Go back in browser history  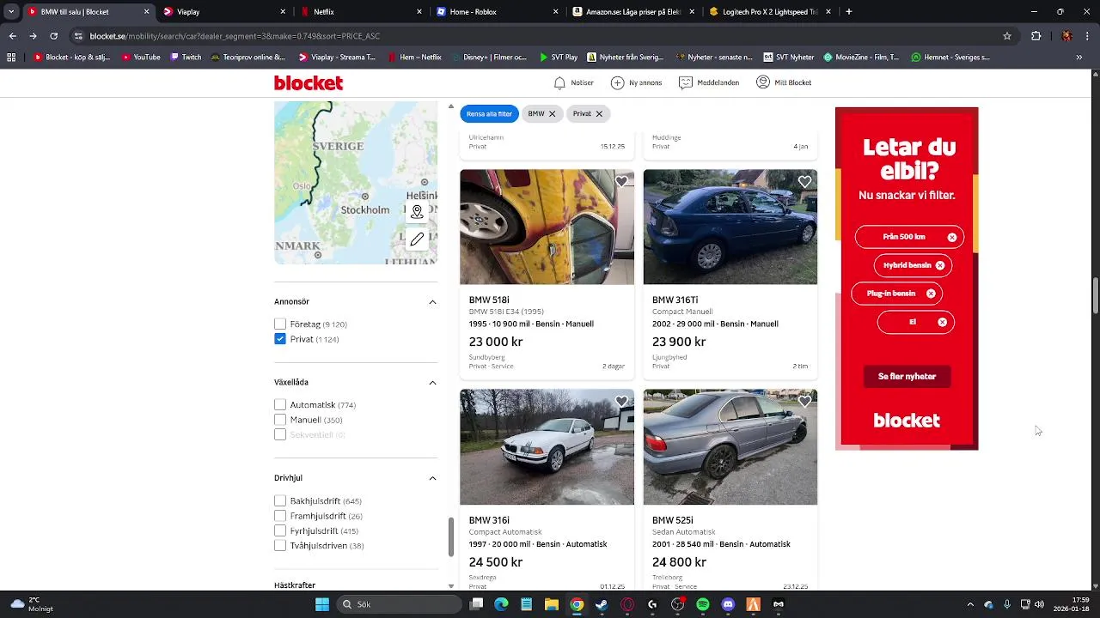(x=12, y=36)
